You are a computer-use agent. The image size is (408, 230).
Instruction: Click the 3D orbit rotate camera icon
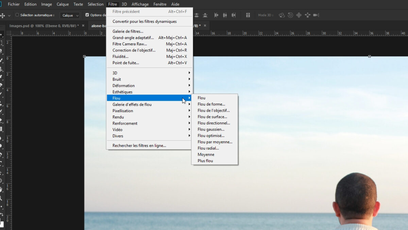282,15
